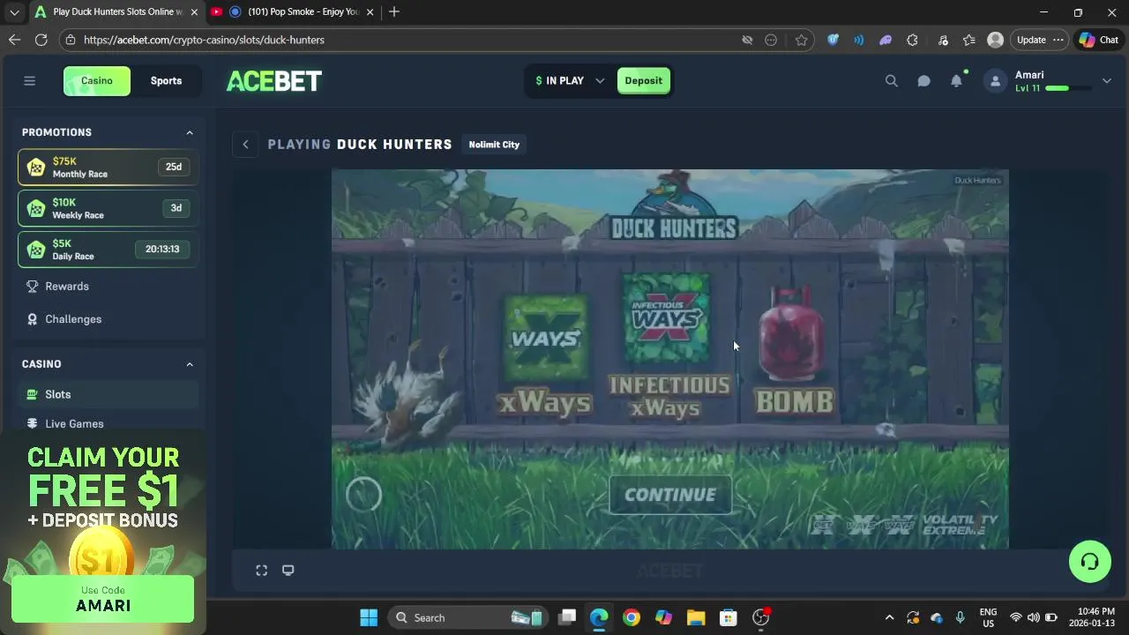Click CONTINUE in Duck Hunters game
Screen dimensions: 1129x635
pyautogui.click(x=670, y=496)
